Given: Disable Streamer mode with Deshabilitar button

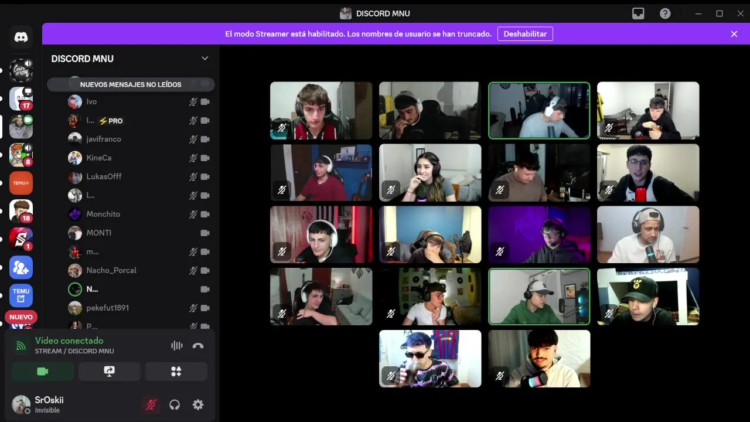Looking at the screenshot, I should (x=525, y=34).
